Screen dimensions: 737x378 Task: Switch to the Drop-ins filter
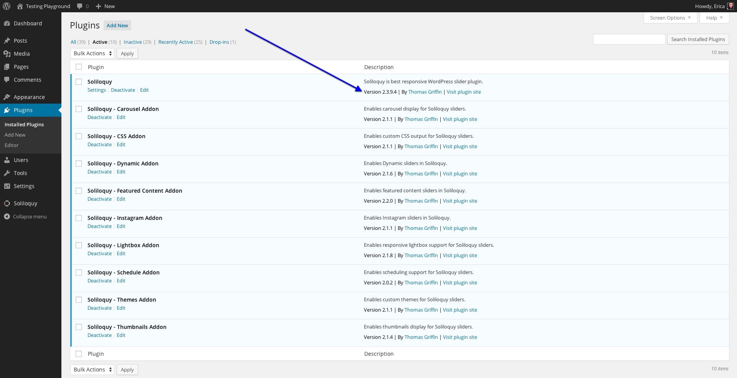219,42
